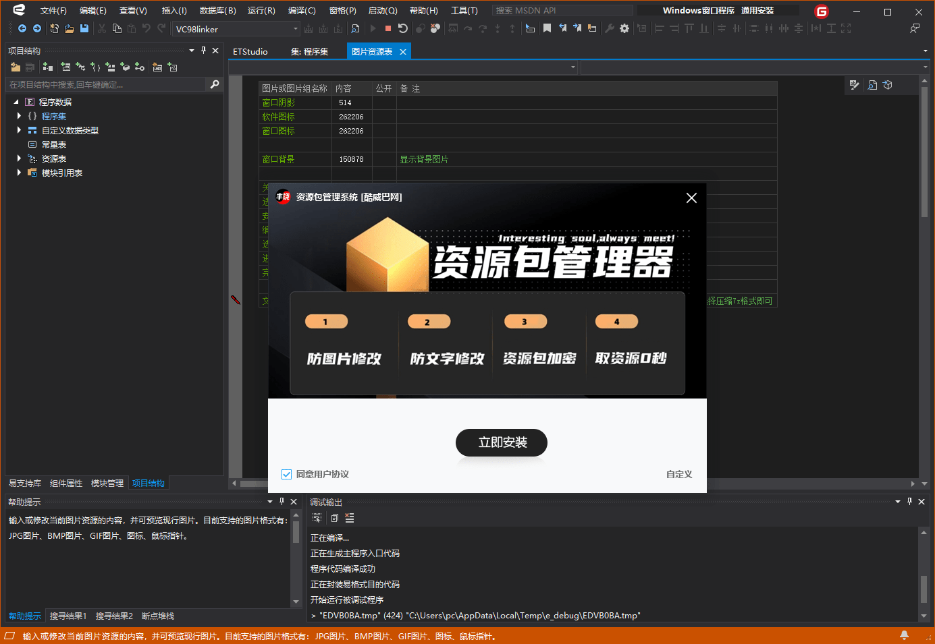This screenshot has height=644, width=935.
Task: Click the forward navigation arrow icon
Action: click(x=37, y=28)
